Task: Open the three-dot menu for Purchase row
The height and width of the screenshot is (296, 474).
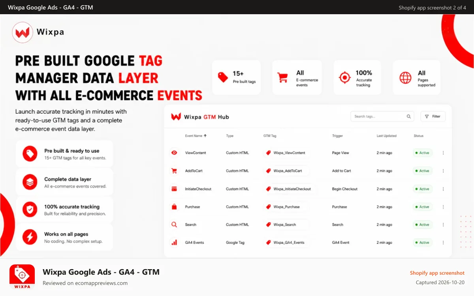Action: coord(443,207)
